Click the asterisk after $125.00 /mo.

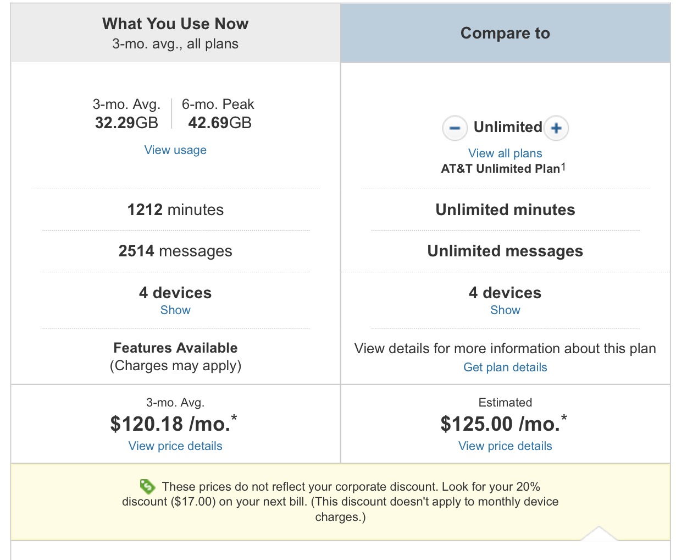click(x=564, y=418)
